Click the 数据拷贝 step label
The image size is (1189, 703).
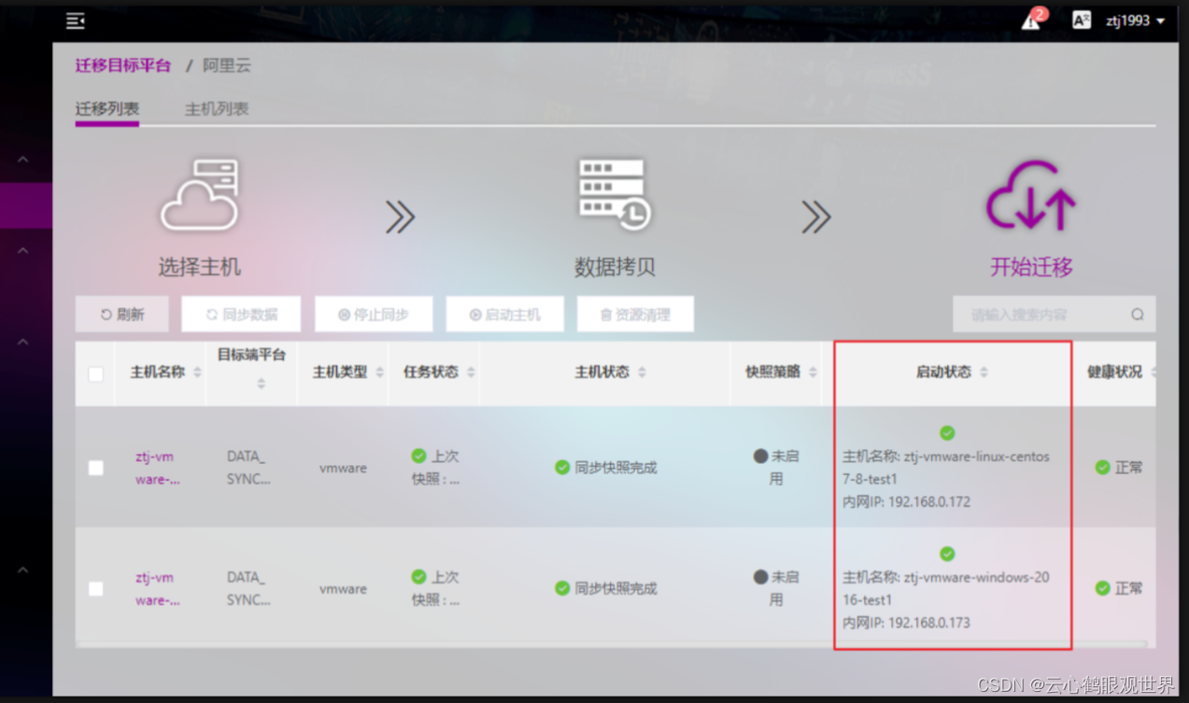click(x=615, y=267)
